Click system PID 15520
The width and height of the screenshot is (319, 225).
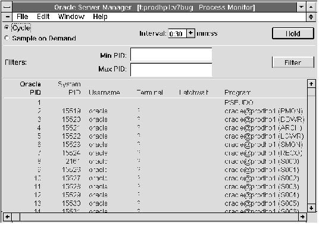71,119
